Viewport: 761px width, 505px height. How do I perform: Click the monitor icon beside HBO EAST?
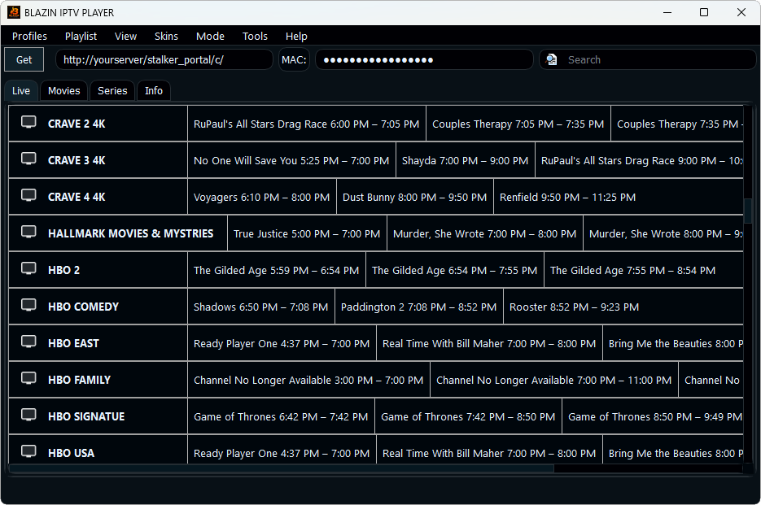(28, 342)
